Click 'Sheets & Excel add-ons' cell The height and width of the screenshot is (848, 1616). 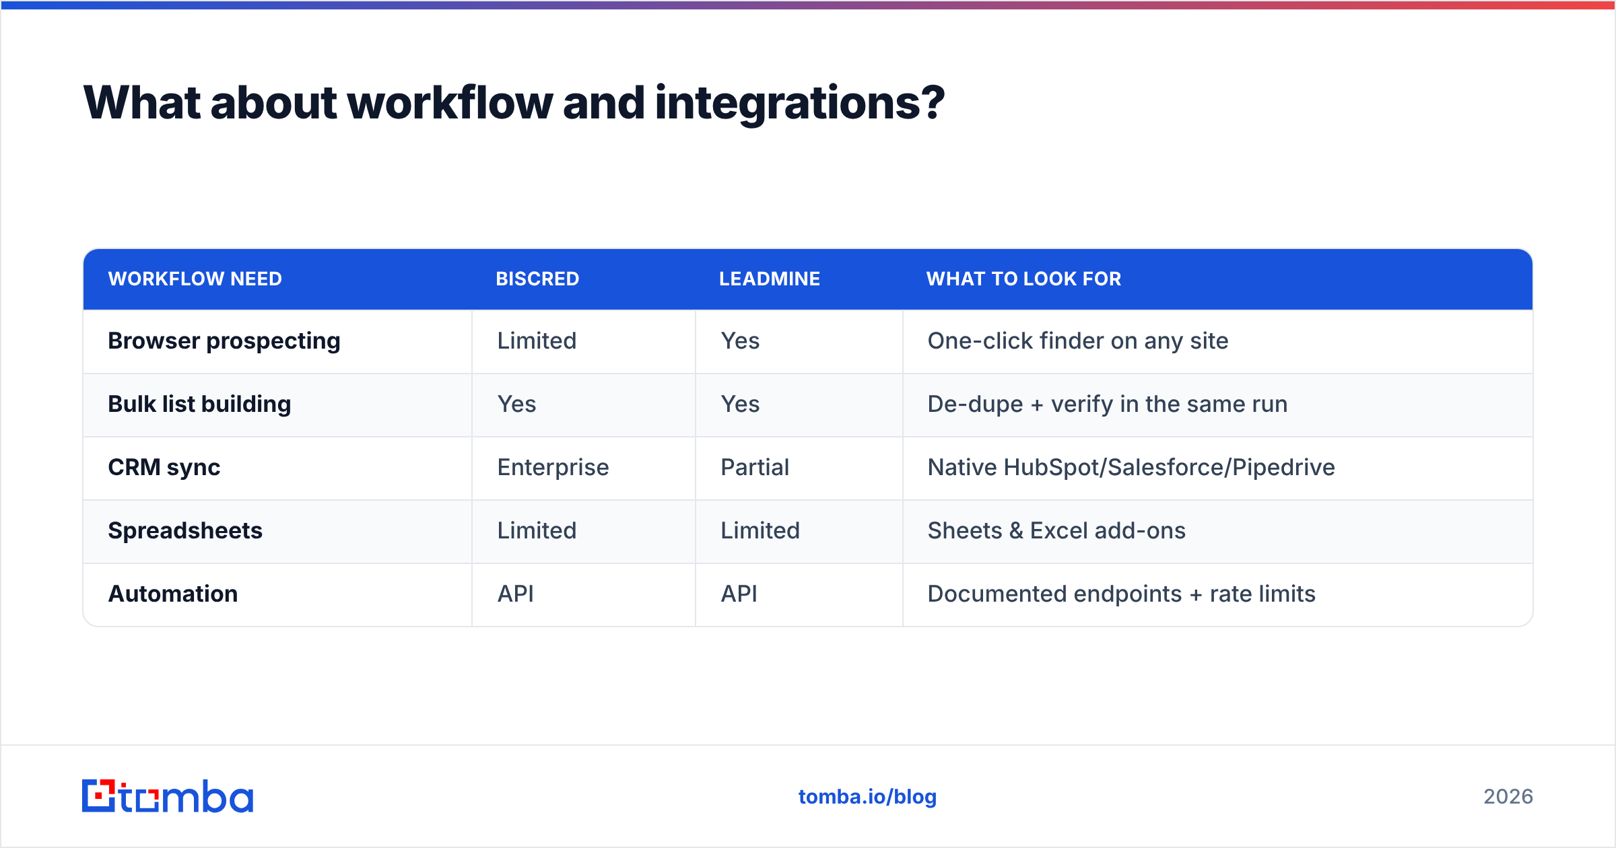1056,531
